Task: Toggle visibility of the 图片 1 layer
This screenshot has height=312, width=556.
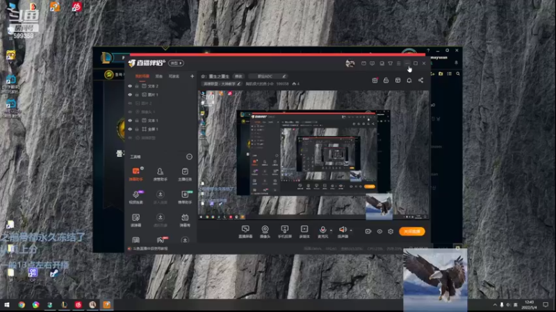Action: coord(130,94)
